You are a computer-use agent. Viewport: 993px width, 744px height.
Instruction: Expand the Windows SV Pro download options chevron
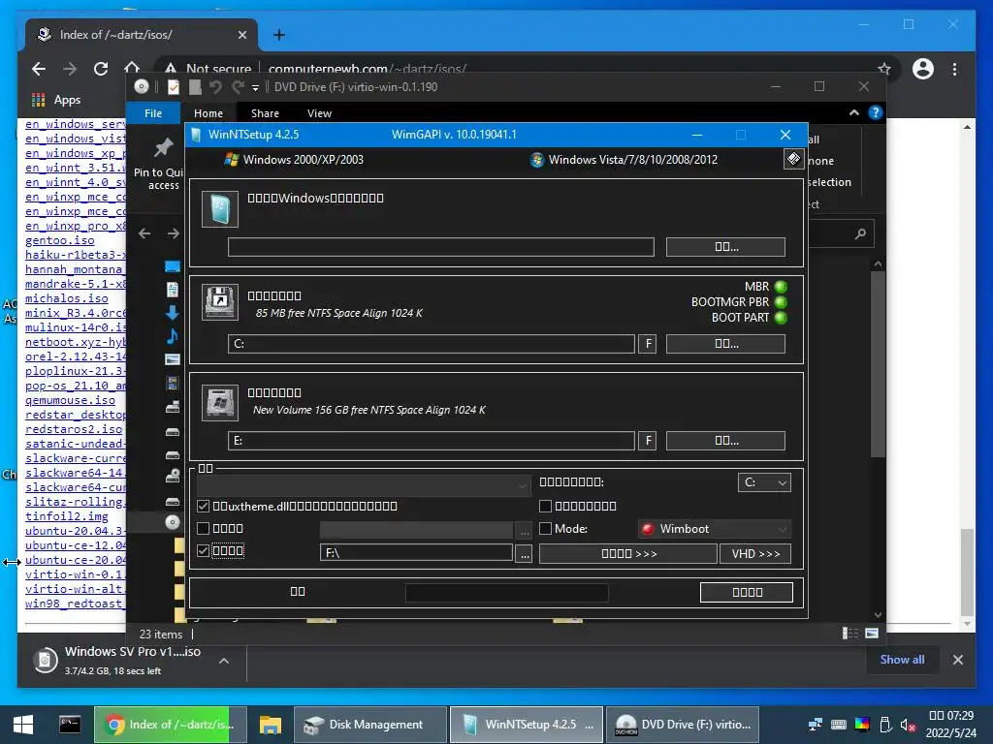[224, 661]
